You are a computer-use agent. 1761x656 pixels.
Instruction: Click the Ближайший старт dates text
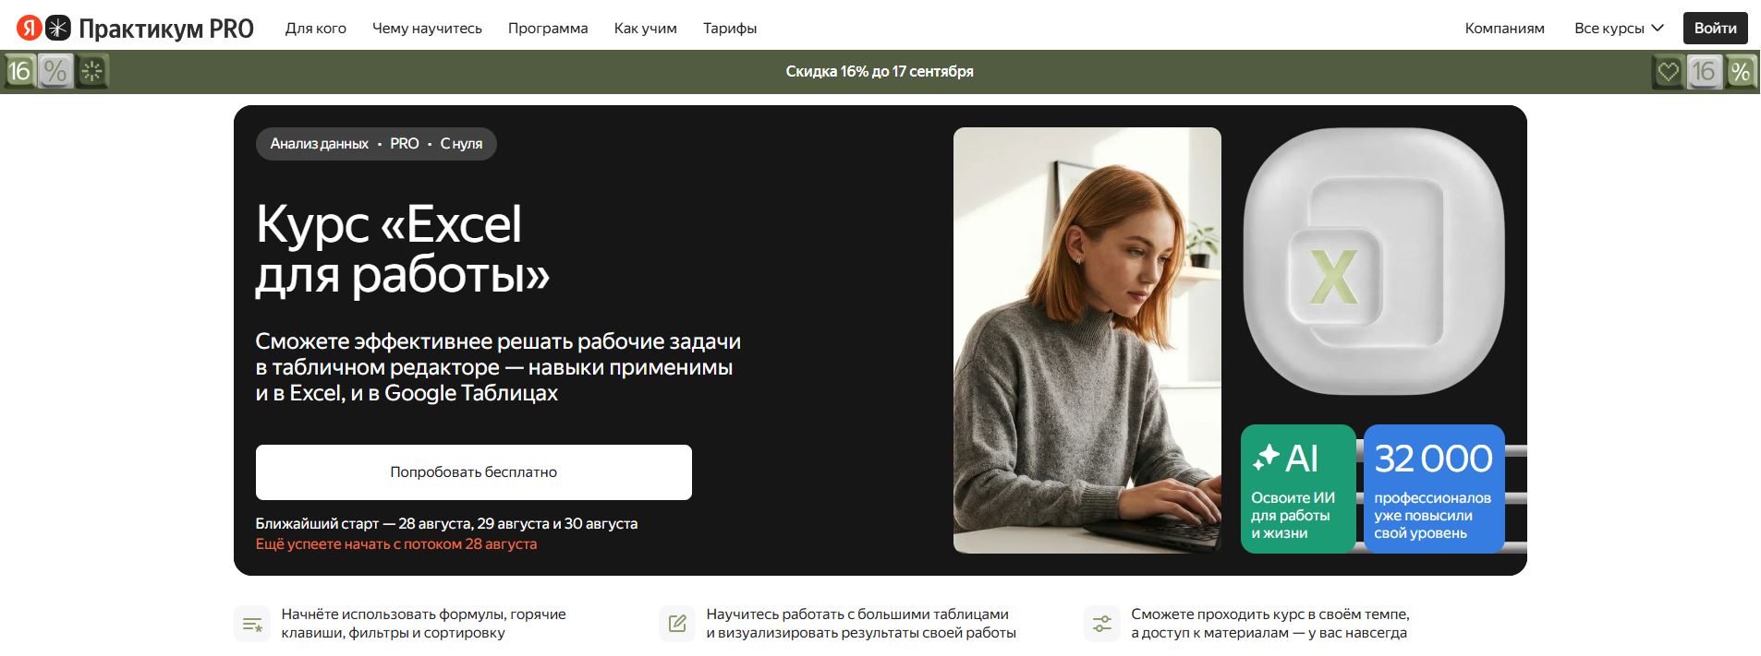click(x=446, y=523)
